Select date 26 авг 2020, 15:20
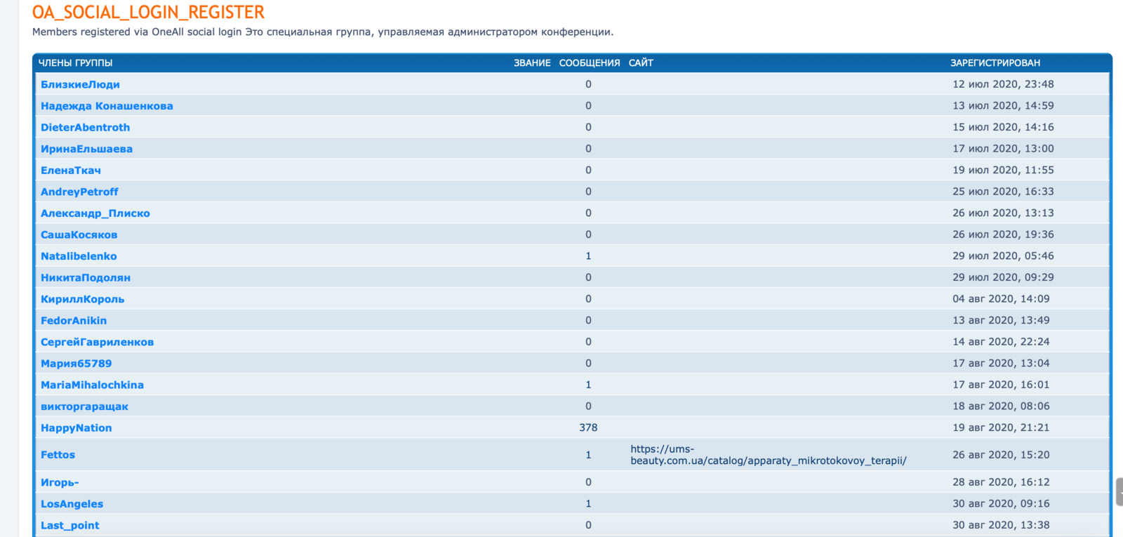This screenshot has height=537, width=1123. (1001, 455)
